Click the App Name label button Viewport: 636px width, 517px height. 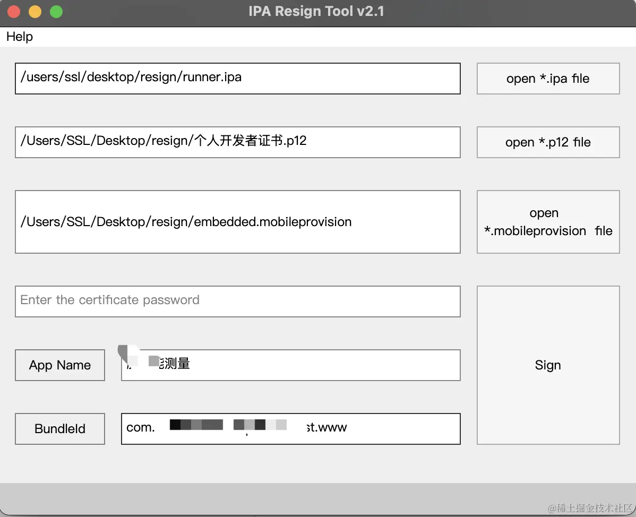click(x=60, y=365)
